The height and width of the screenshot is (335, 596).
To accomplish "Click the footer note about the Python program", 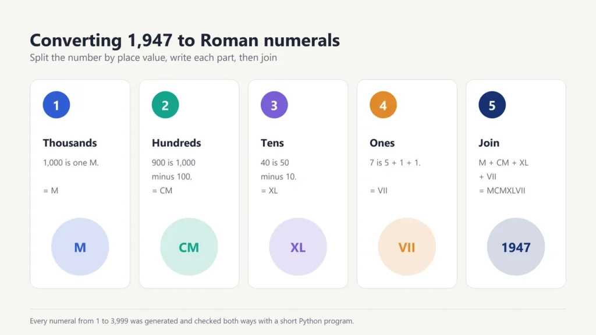I will click(x=191, y=321).
